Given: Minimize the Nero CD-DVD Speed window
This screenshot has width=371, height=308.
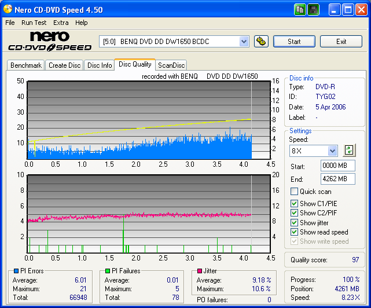Looking at the screenshot, I should (334, 10).
